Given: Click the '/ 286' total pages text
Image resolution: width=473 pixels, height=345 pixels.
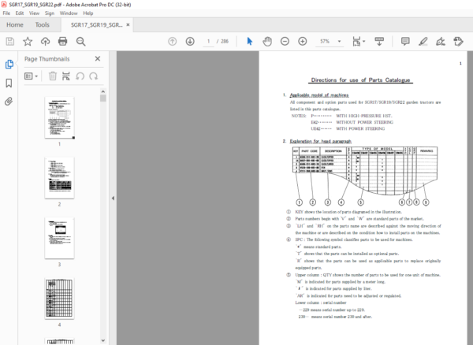Looking at the screenshot, I should pos(222,41).
